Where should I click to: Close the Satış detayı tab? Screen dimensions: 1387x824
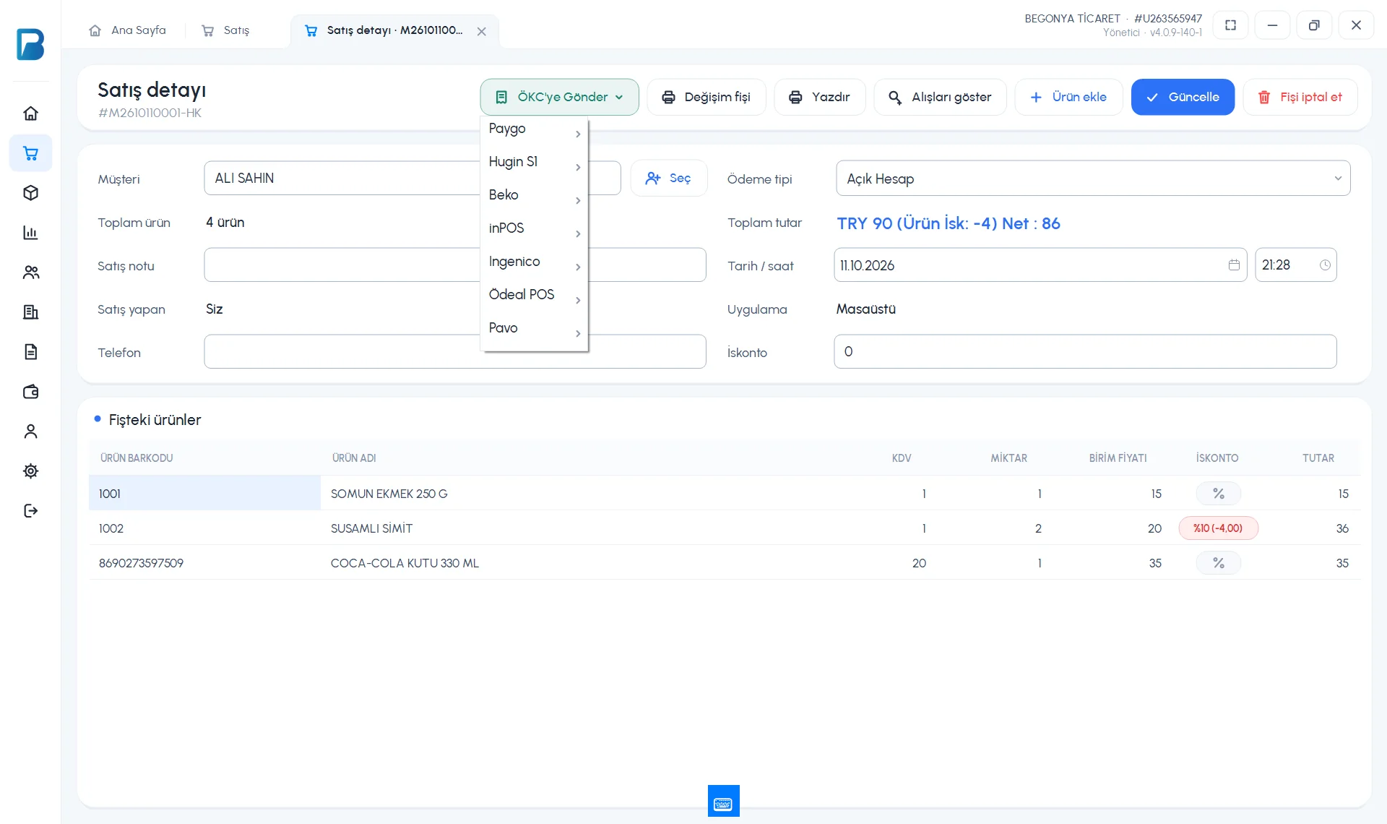coord(481,31)
